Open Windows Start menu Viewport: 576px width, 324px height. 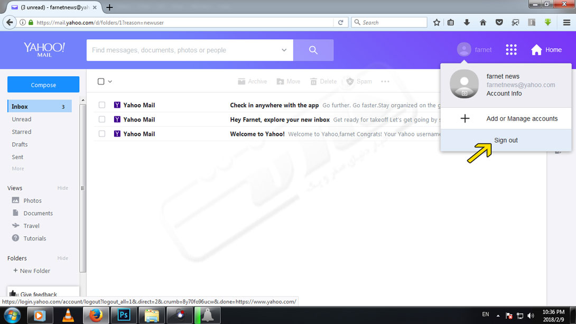pos(13,315)
